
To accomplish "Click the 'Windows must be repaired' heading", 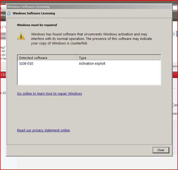I will [x=37, y=25].
